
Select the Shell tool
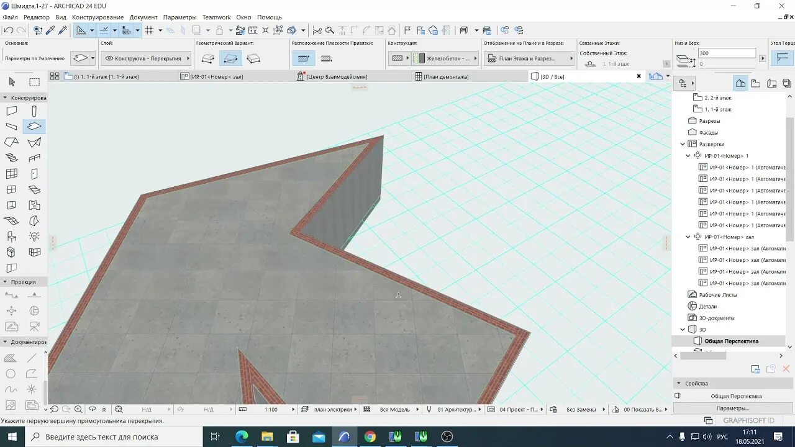tap(34, 142)
